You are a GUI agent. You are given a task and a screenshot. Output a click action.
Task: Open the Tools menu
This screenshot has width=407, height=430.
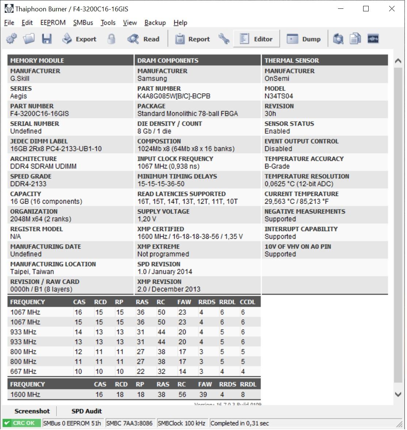click(x=108, y=23)
